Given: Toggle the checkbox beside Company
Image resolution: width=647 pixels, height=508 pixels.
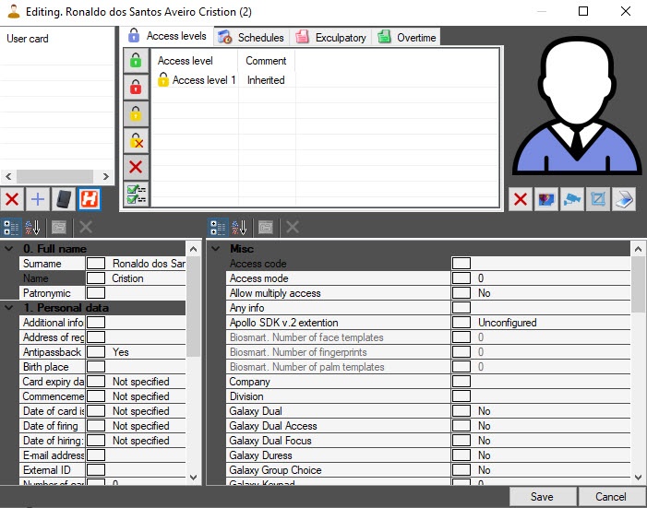Looking at the screenshot, I should click(461, 382).
